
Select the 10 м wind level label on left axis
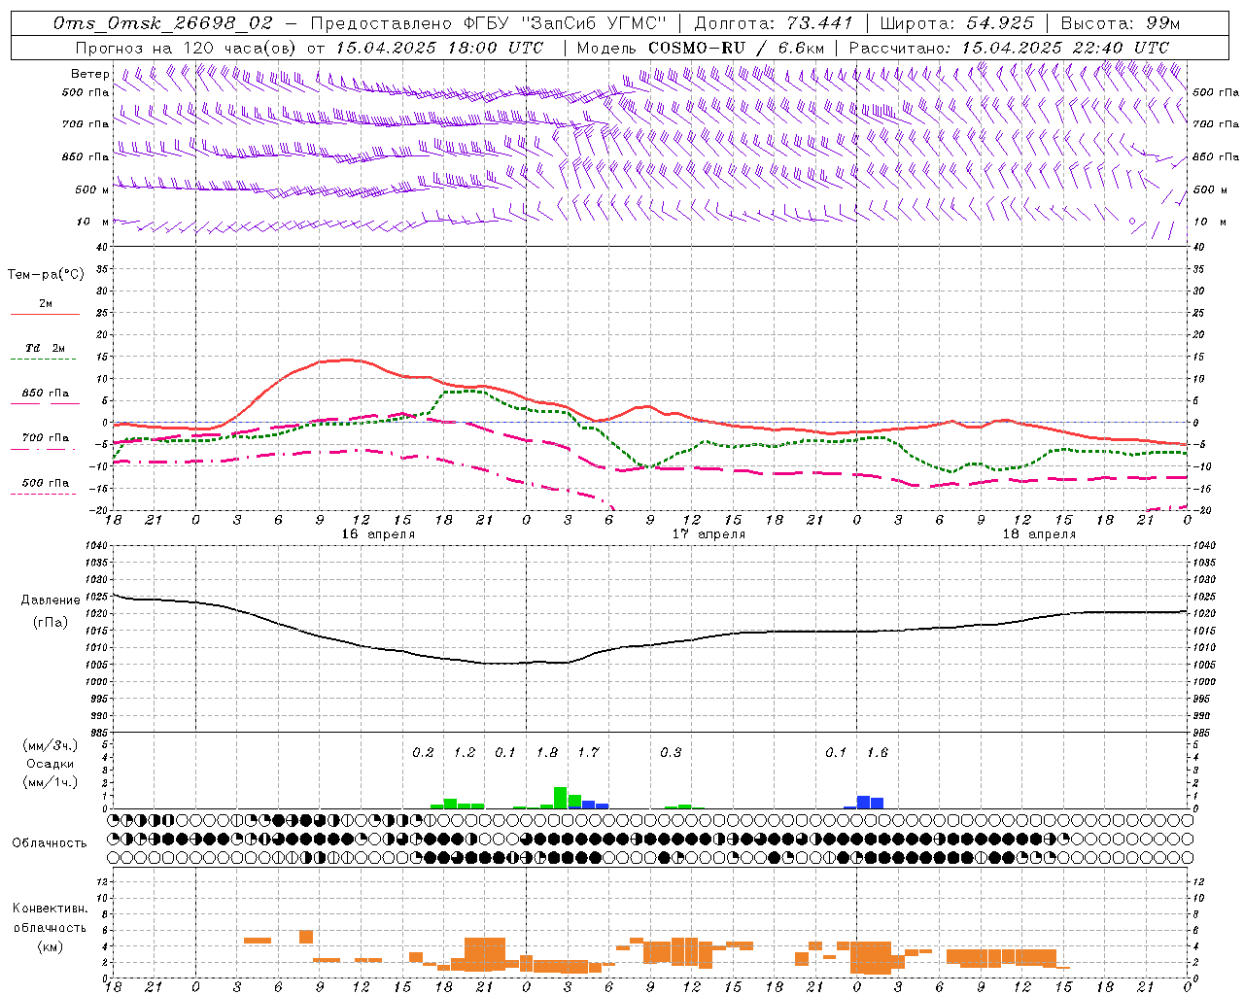pyautogui.click(x=92, y=222)
